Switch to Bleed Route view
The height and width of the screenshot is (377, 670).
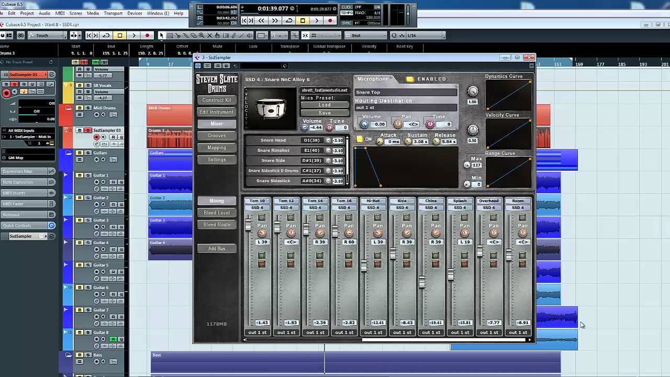(217, 225)
